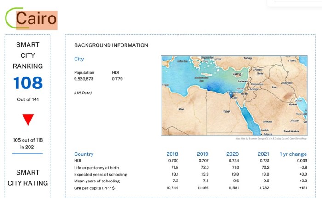Click the blue location pin on the map
The image size is (322, 198).
(231, 94)
